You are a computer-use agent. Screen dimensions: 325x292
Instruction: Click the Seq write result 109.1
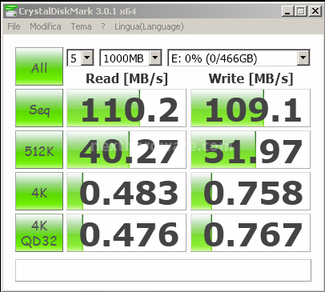coord(251,108)
